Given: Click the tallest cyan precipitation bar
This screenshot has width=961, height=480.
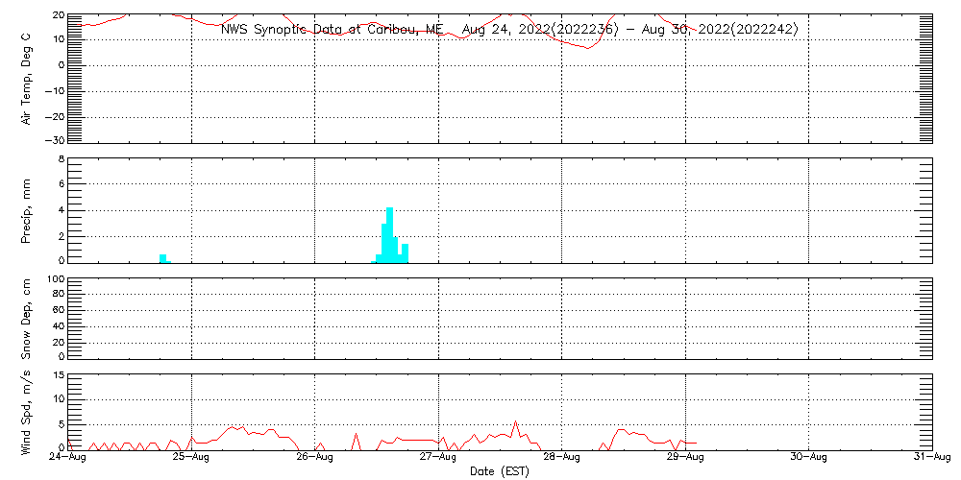Looking at the screenshot, I should pyautogui.click(x=389, y=233).
